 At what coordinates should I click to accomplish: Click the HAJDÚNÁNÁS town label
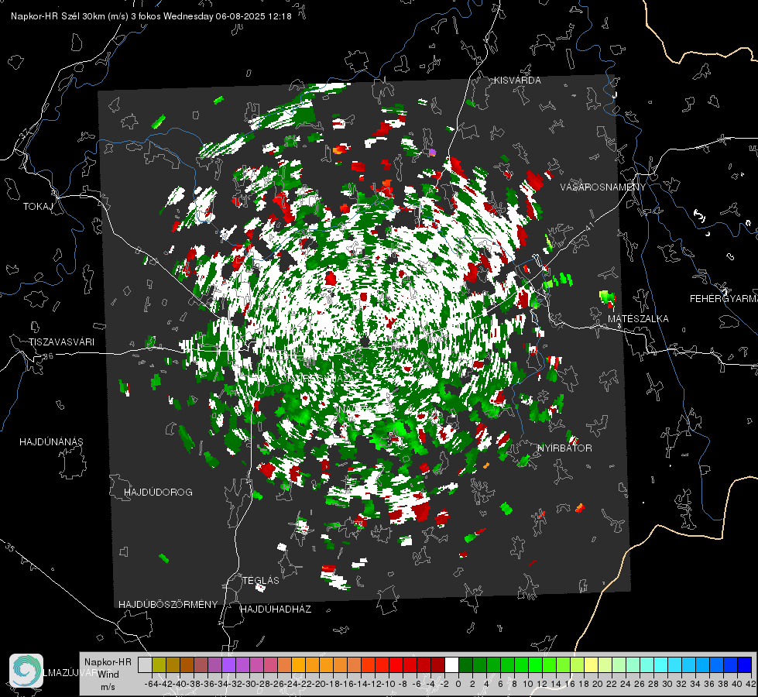pyautogui.click(x=51, y=441)
